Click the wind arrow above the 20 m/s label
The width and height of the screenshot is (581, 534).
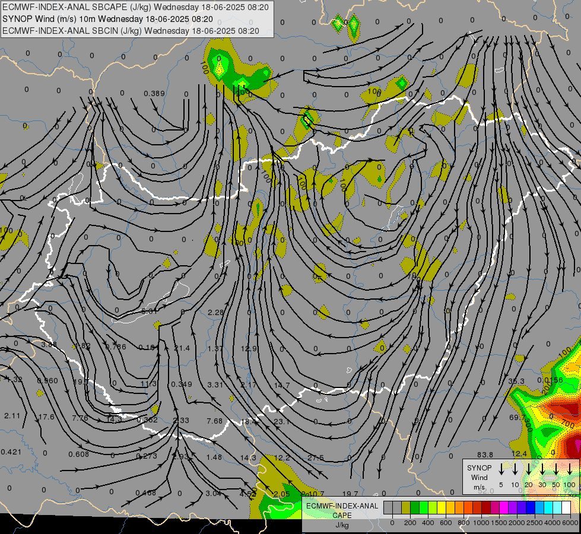[x=529, y=469]
